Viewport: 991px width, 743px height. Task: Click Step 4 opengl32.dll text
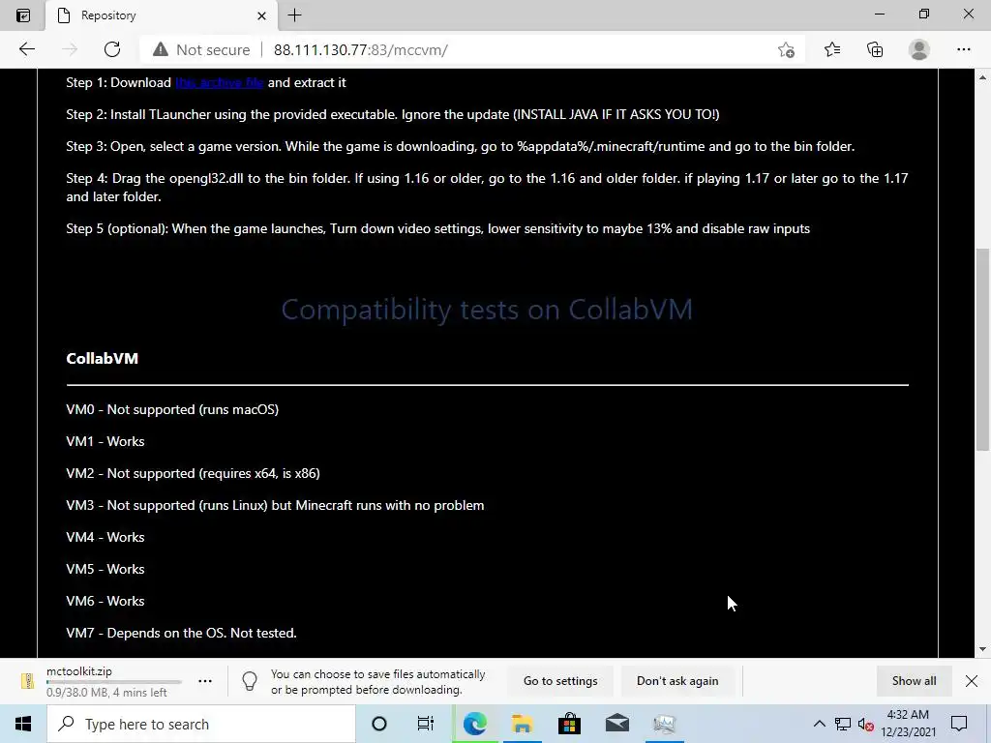click(487, 187)
